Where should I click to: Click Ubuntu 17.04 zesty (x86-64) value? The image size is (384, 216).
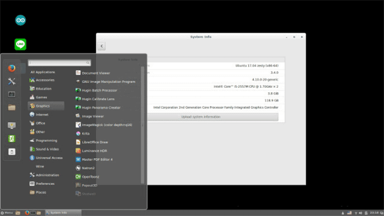(257, 66)
